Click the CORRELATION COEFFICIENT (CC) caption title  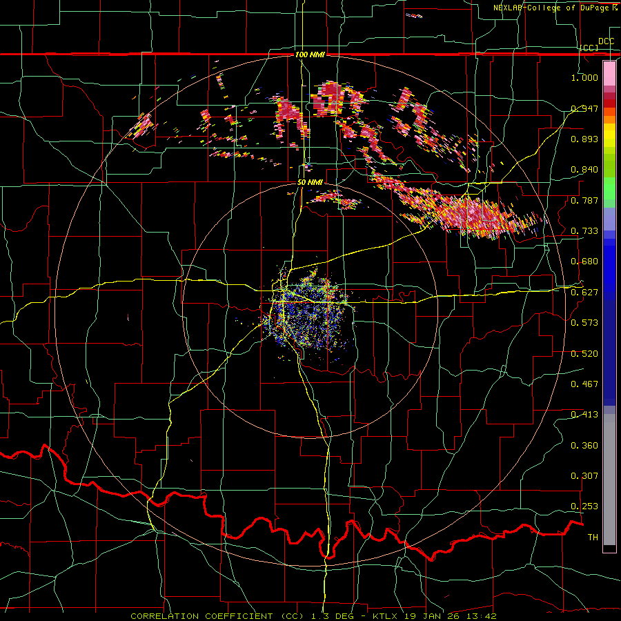[217, 616]
